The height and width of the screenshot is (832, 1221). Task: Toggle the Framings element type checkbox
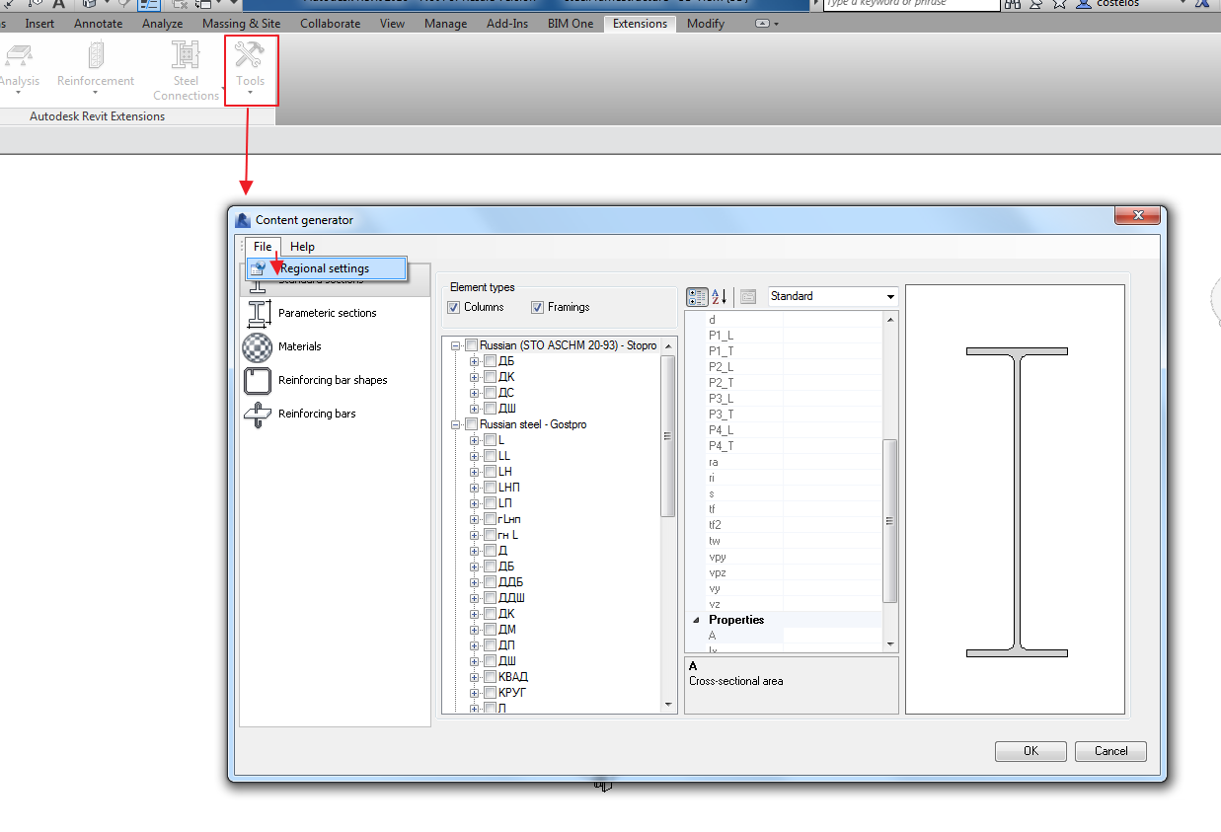[538, 308]
